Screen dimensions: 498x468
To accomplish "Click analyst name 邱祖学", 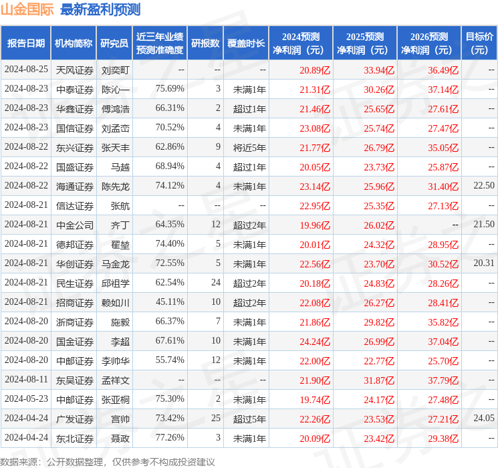I will pyautogui.click(x=115, y=283).
